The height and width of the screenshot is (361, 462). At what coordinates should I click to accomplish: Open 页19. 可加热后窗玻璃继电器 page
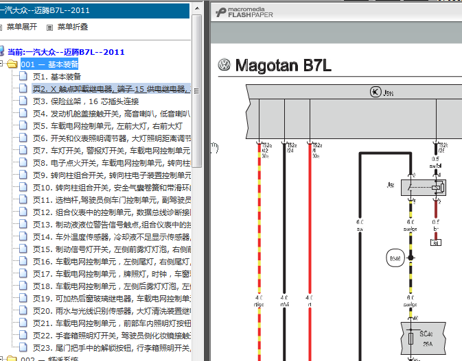112,299
